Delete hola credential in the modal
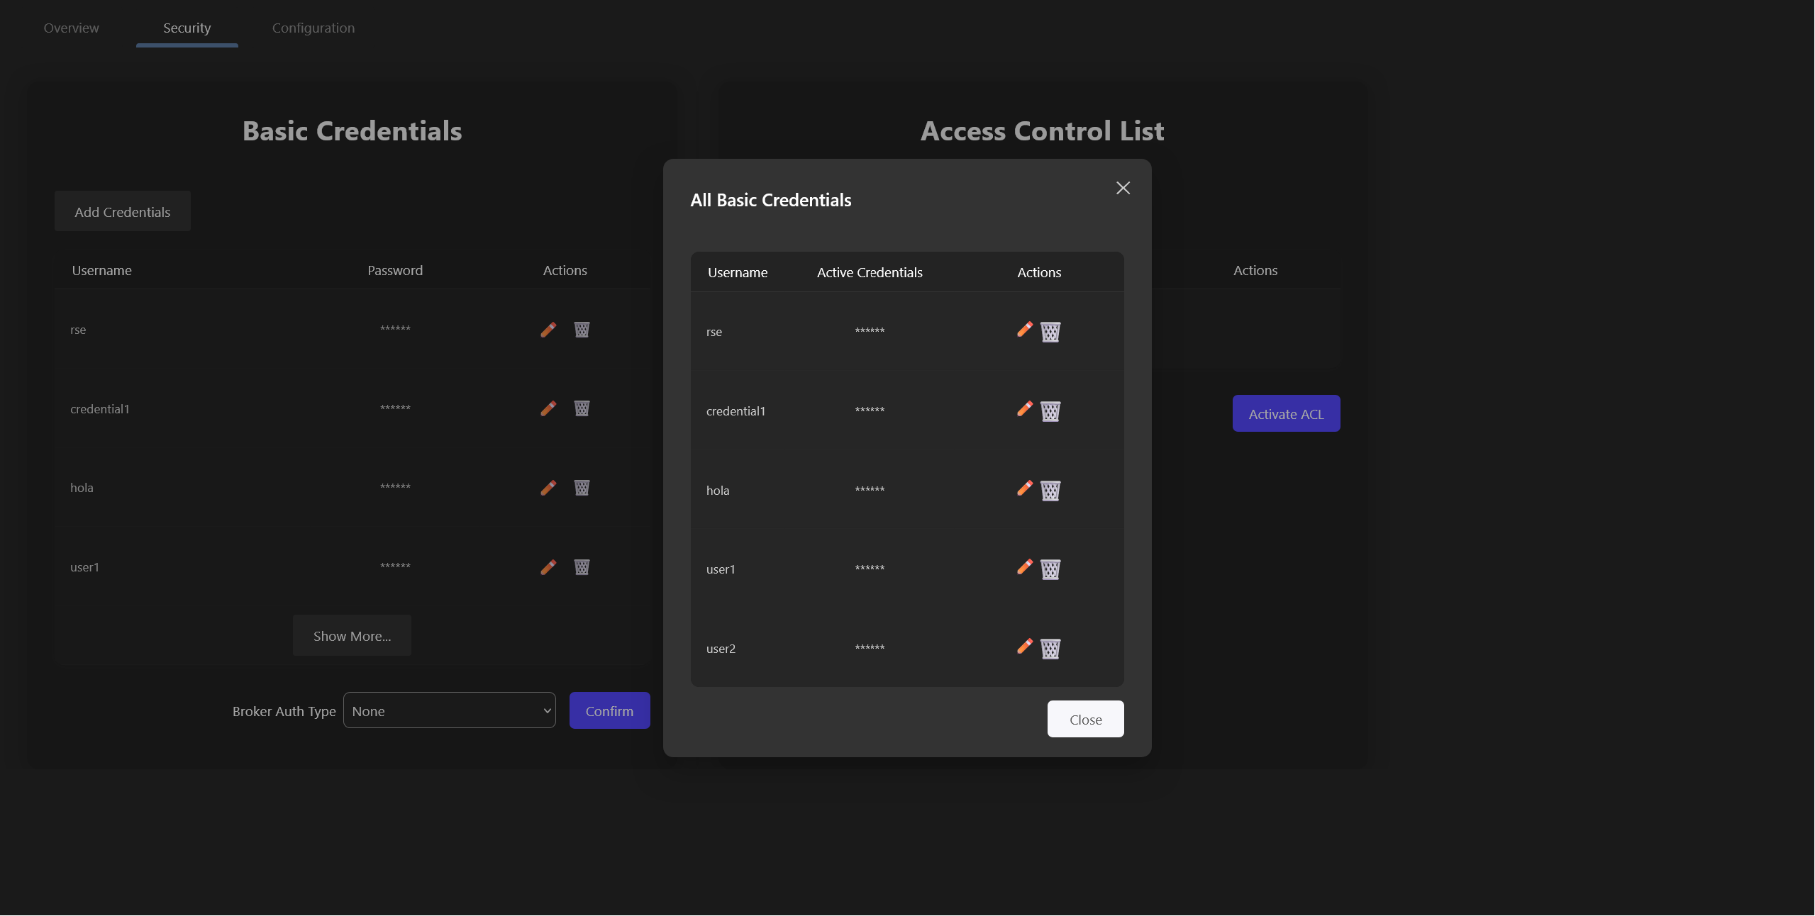This screenshot has width=1815, height=916. (1050, 491)
